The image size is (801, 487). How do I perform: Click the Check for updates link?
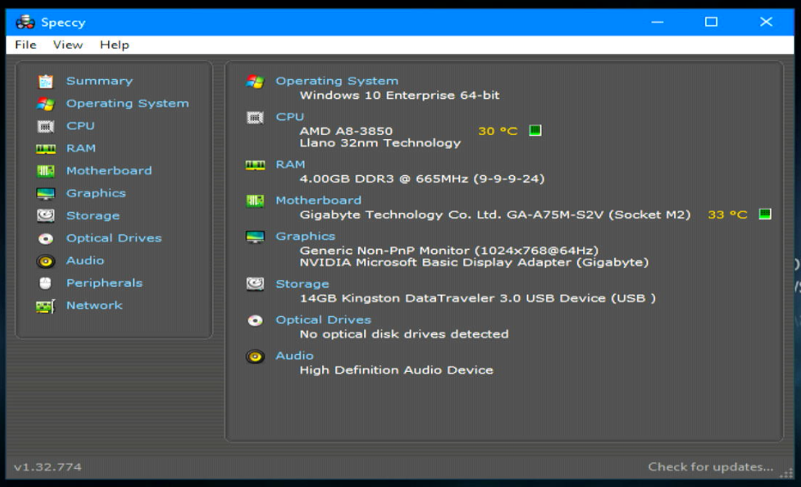(x=711, y=466)
